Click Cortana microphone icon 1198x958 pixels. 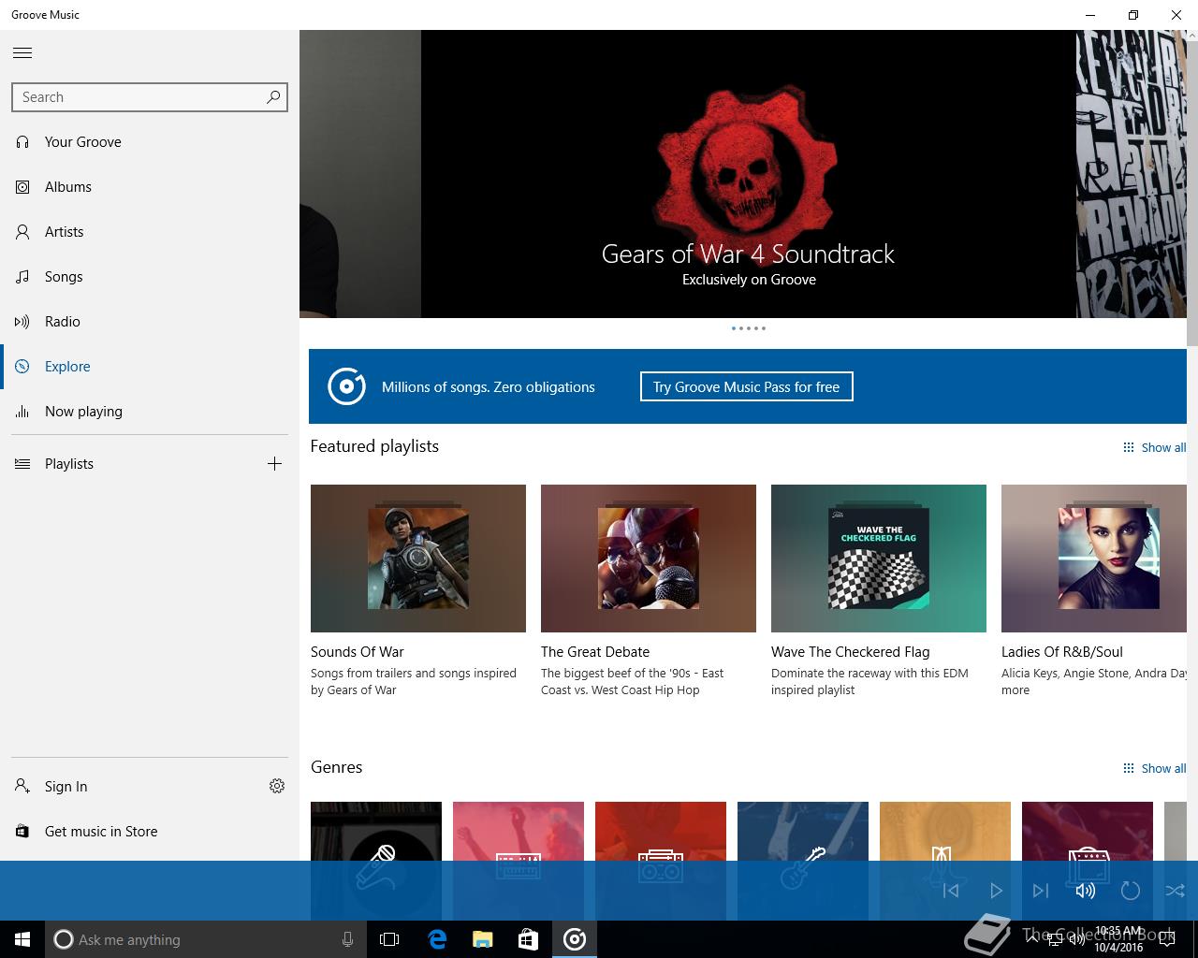(x=347, y=939)
